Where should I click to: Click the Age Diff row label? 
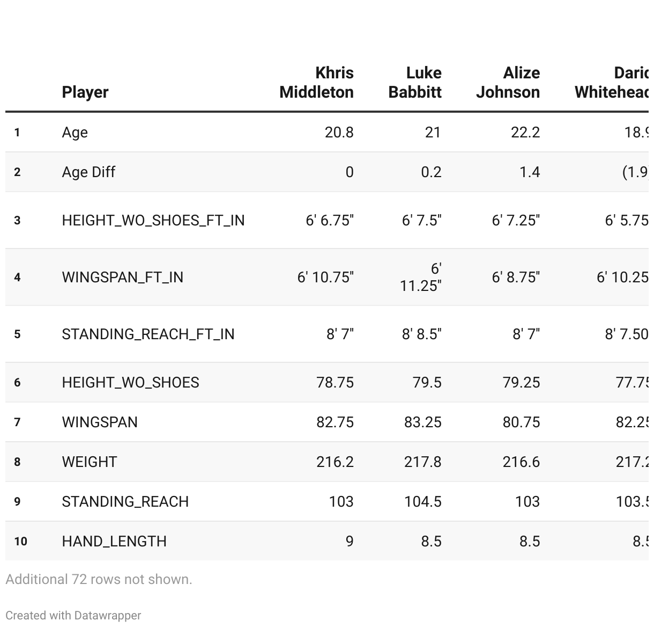(x=88, y=172)
